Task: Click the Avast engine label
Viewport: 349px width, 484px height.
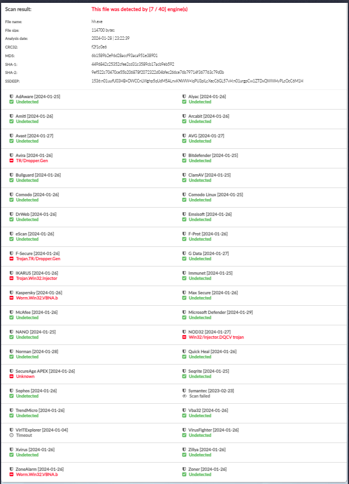Action: tap(21, 136)
